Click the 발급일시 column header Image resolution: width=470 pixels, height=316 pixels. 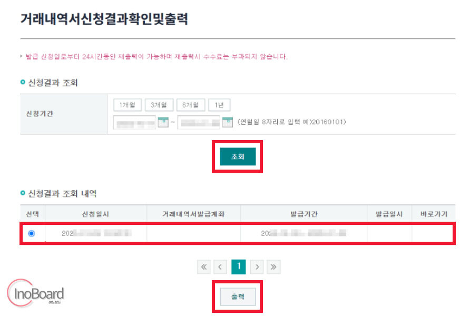coord(389,214)
